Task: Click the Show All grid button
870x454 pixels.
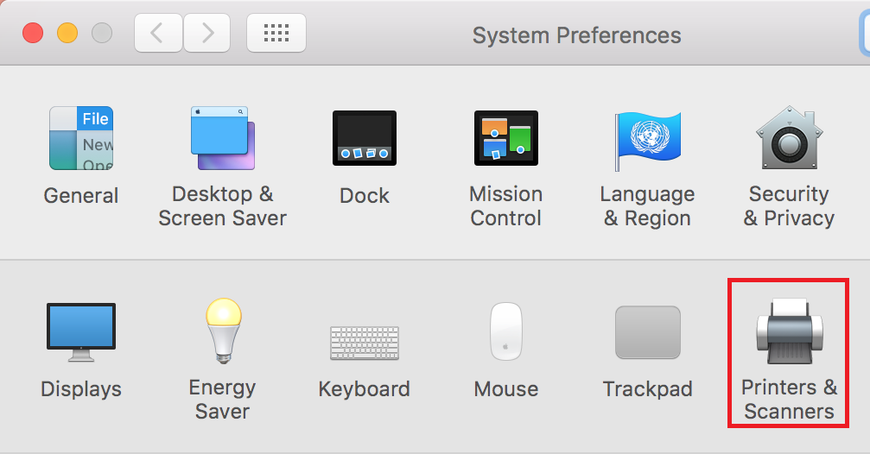Action: (276, 34)
